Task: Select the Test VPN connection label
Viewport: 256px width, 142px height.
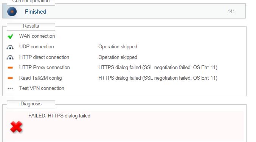Action: point(42,88)
